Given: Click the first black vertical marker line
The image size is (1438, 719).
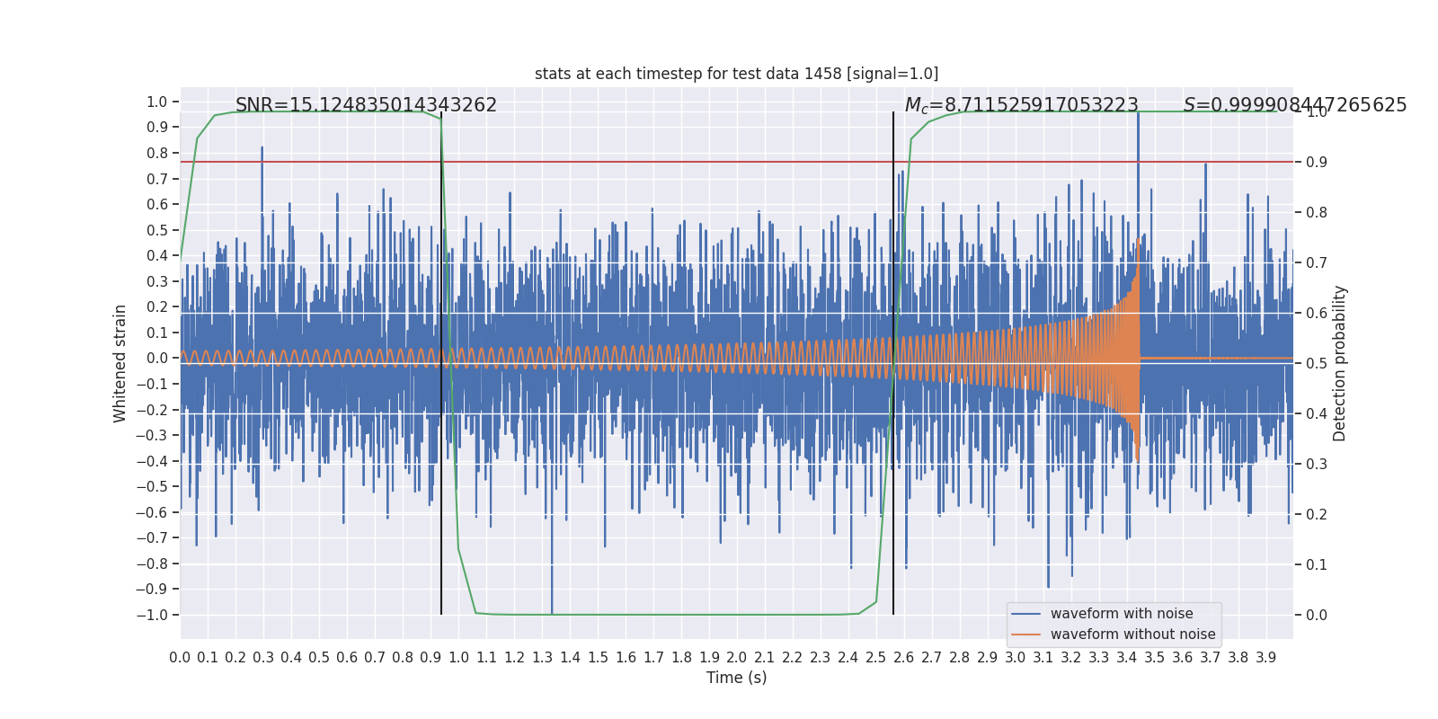Looking at the screenshot, I should pyautogui.click(x=441, y=363).
